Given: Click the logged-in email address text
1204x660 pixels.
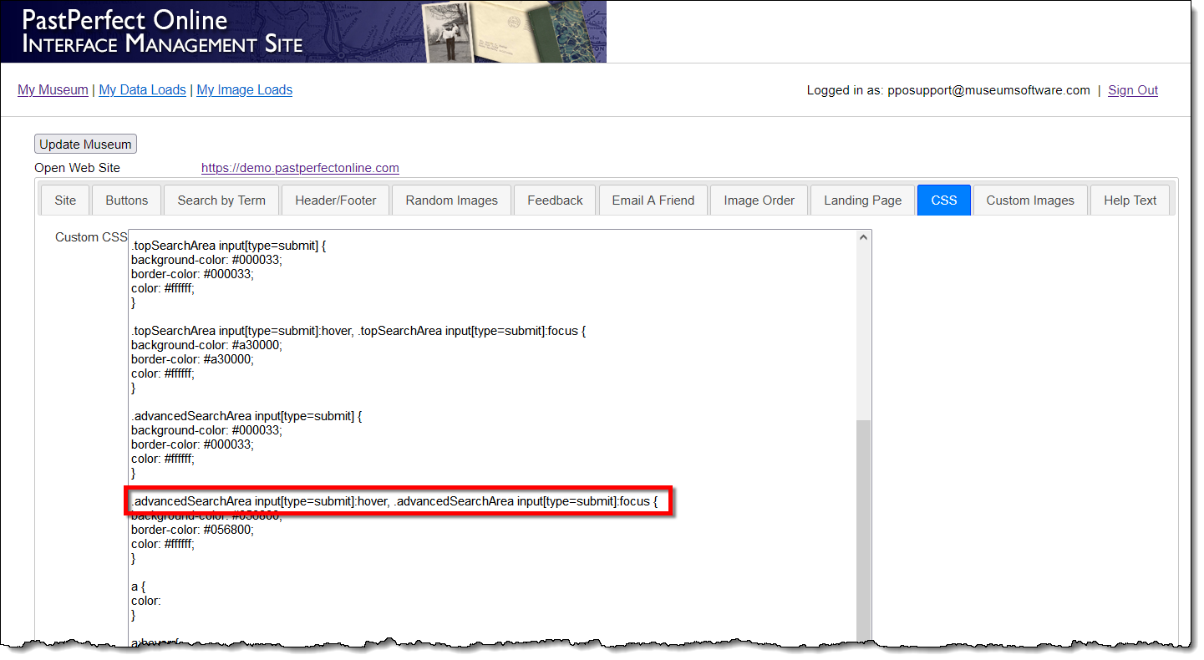Looking at the screenshot, I should [x=988, y=90].
